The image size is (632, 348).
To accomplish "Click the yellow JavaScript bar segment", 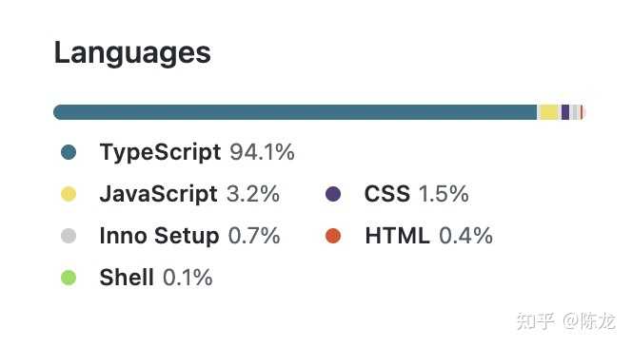I will [x=549, y=112].
